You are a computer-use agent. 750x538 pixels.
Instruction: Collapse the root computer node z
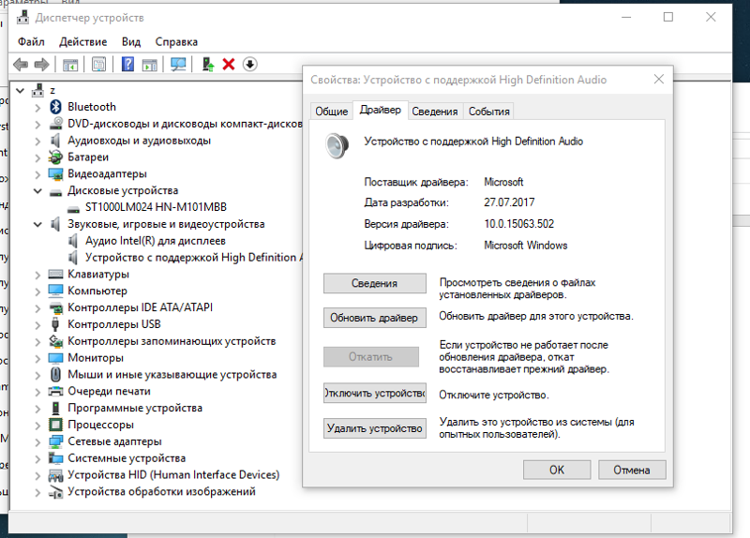[20, 90]
